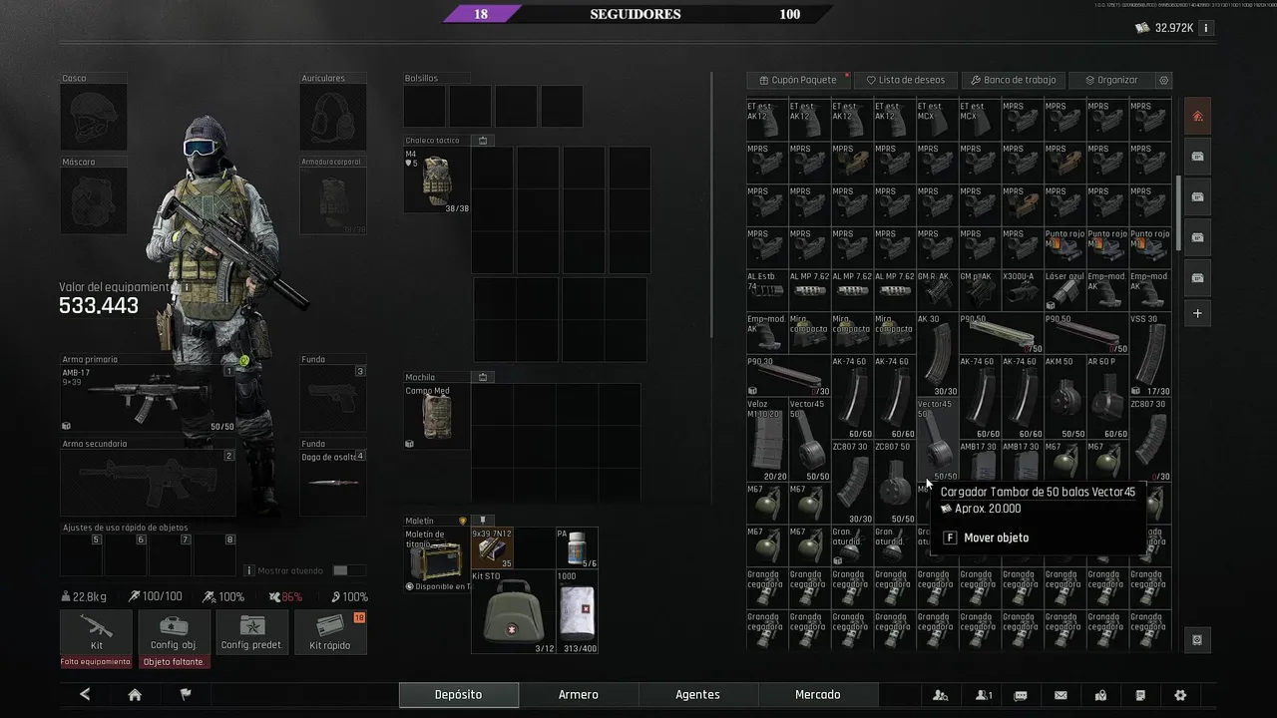Switch to the Agentes tab
The image size is (1277, 718).
pyautogui.click(x=697, y=695)
